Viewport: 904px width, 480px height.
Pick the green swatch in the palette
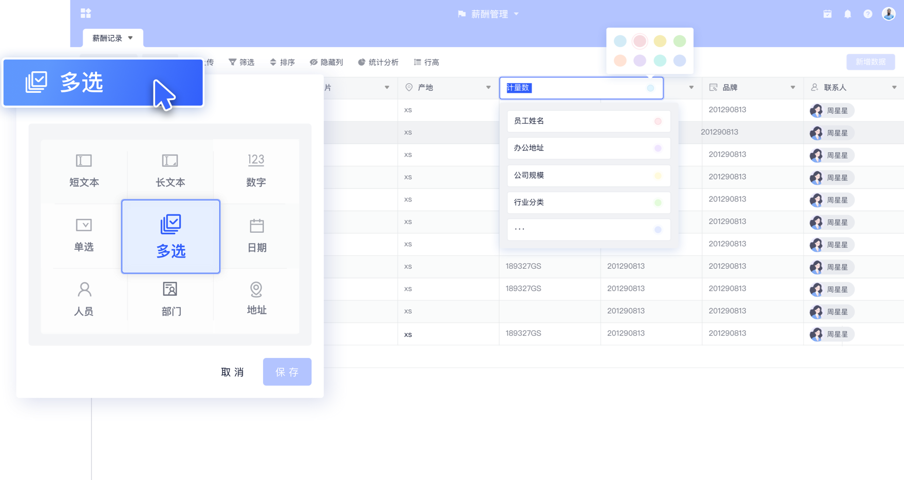tap(680, 41)
